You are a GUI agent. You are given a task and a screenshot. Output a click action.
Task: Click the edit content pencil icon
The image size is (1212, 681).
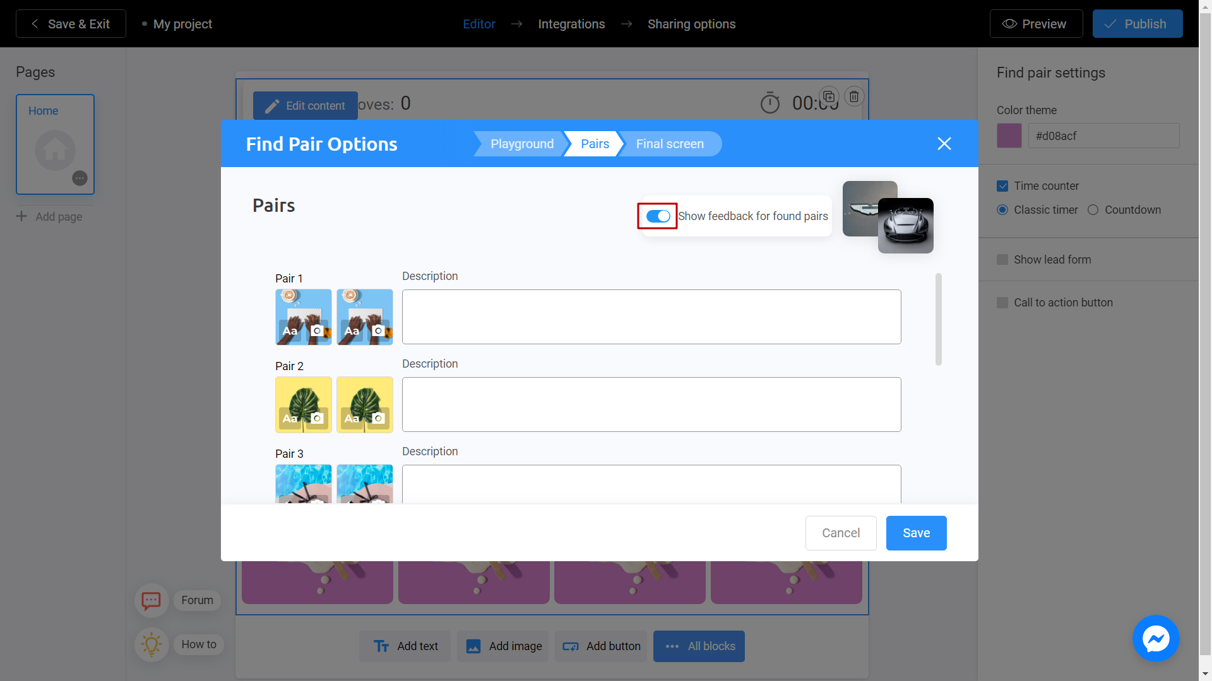tap(270, 105)
